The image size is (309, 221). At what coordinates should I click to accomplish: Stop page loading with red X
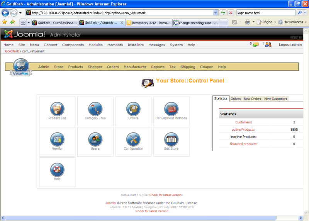[231, 13]
